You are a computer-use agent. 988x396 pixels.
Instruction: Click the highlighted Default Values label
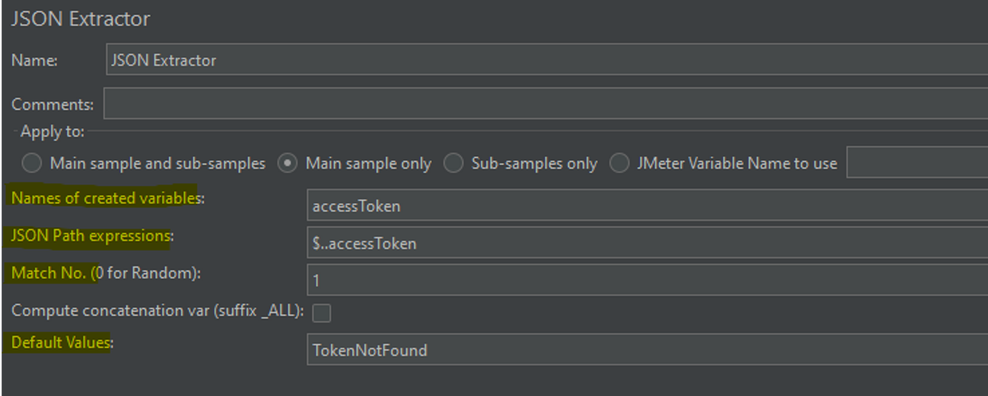(x=62, y=342)
